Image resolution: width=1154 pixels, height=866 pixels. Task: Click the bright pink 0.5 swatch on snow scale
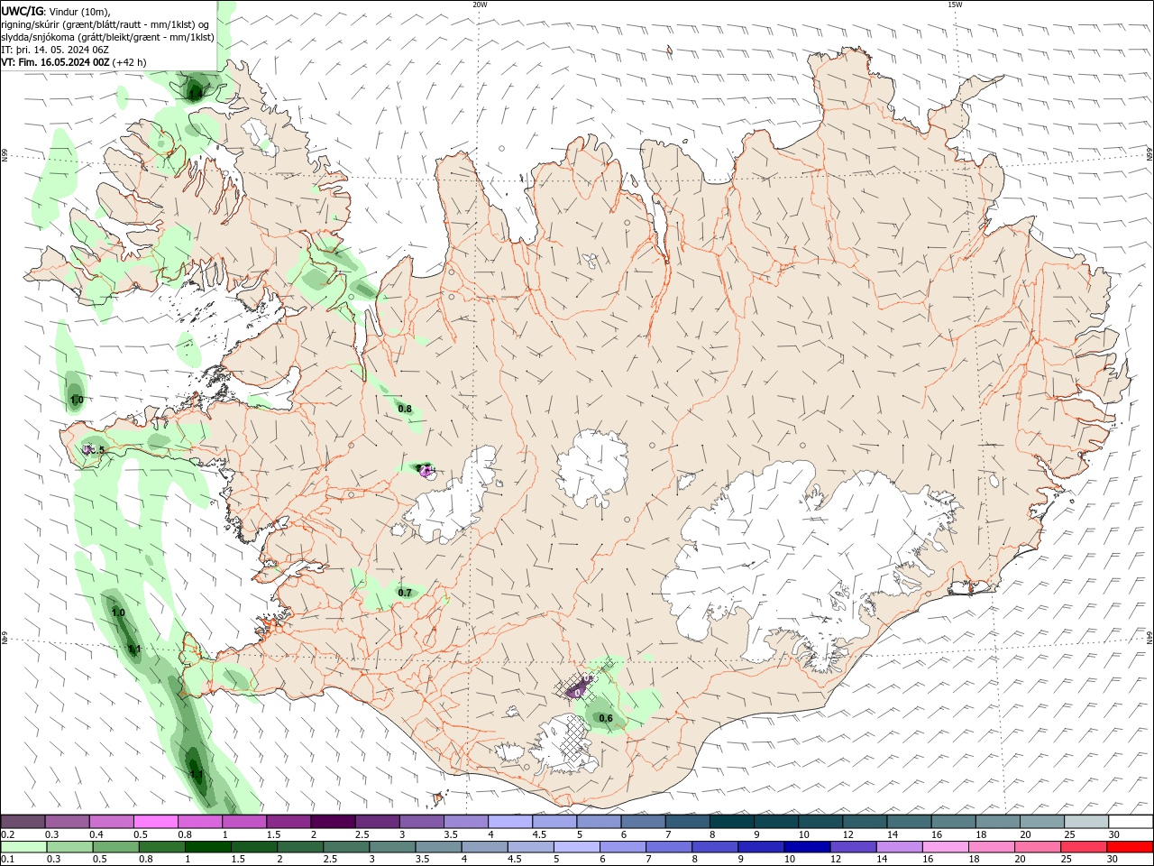pos(155,822)
